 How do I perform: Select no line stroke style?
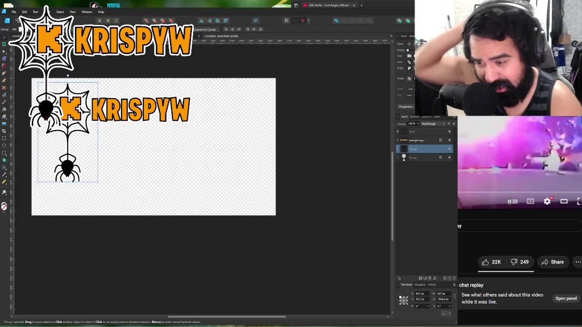tap(409, 44)
